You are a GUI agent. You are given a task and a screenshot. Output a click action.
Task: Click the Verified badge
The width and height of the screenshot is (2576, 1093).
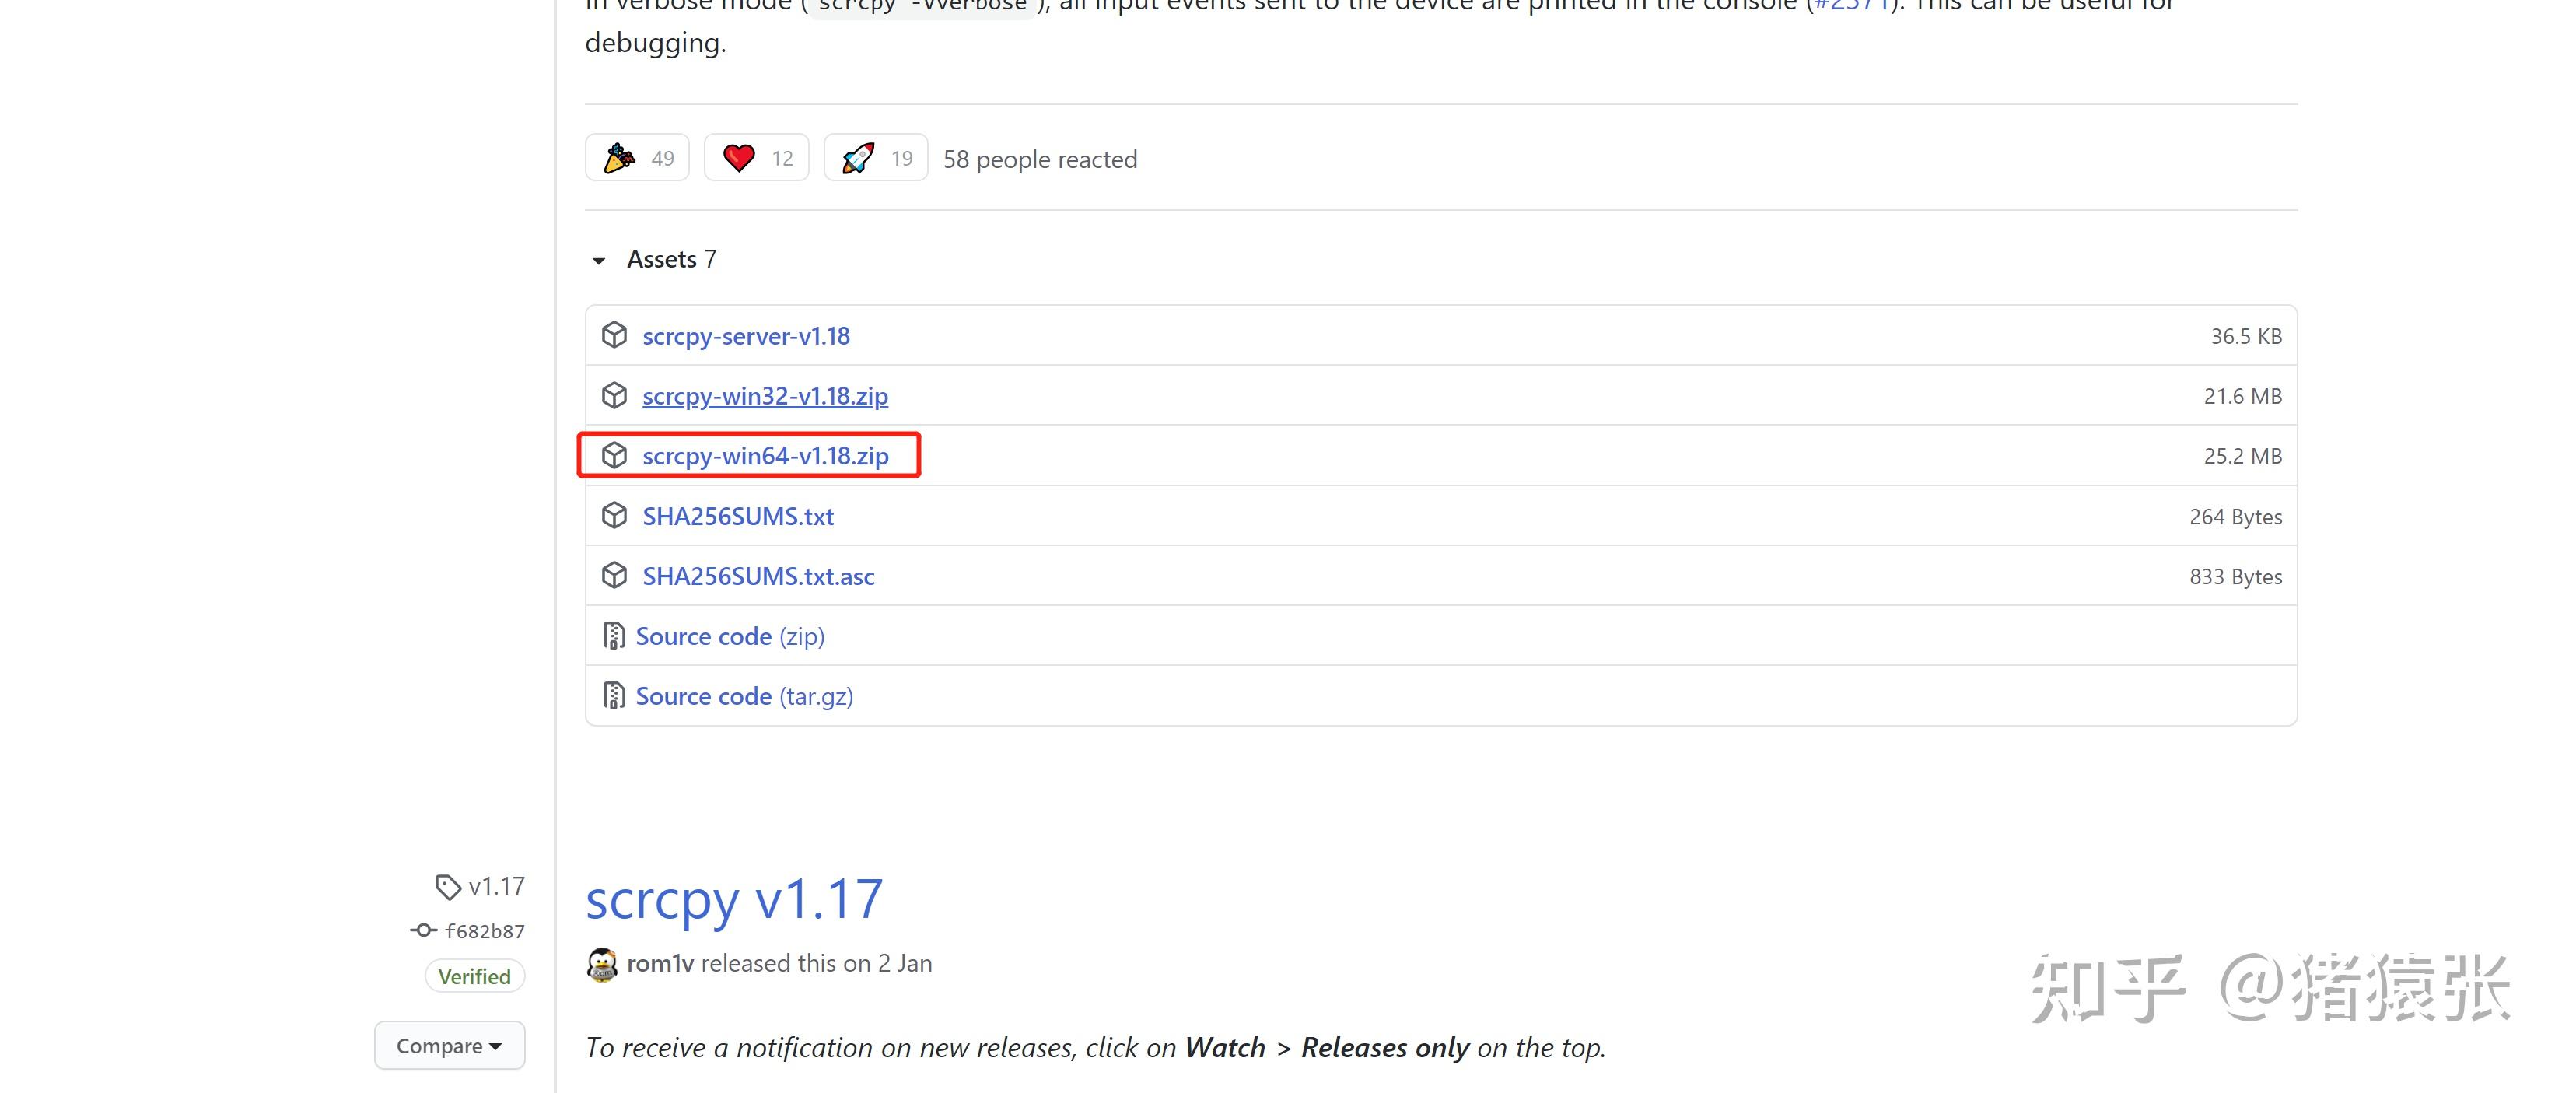pos(474,976)
